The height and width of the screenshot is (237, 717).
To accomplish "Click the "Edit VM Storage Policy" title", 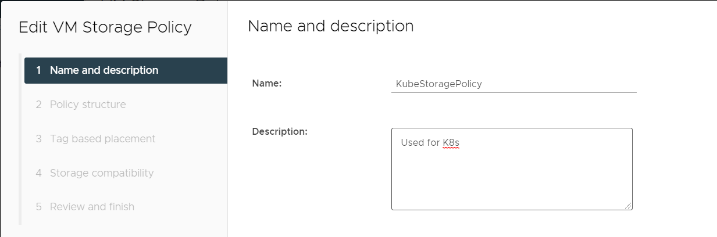I will click(x=105, y=27).
